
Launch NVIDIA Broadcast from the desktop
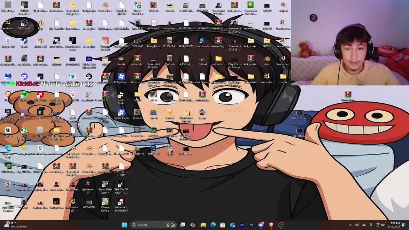pos(24,8)
